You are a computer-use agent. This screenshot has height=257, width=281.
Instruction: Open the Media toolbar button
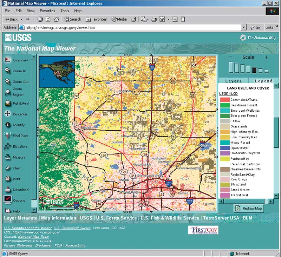[x=119, y=19]
